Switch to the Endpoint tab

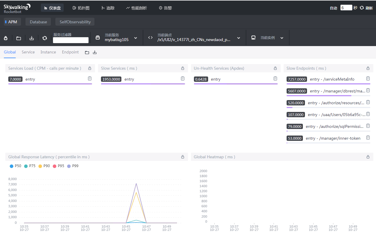coord(70,52)
